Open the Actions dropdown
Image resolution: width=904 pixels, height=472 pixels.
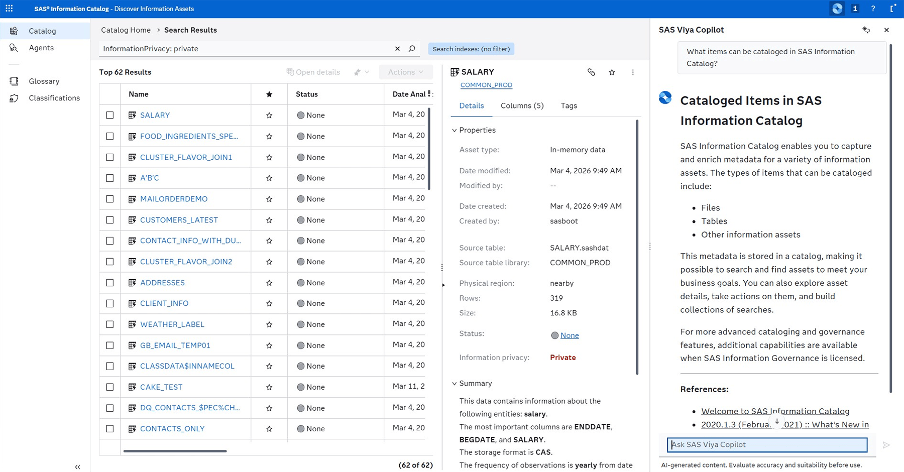coord(405,72)
